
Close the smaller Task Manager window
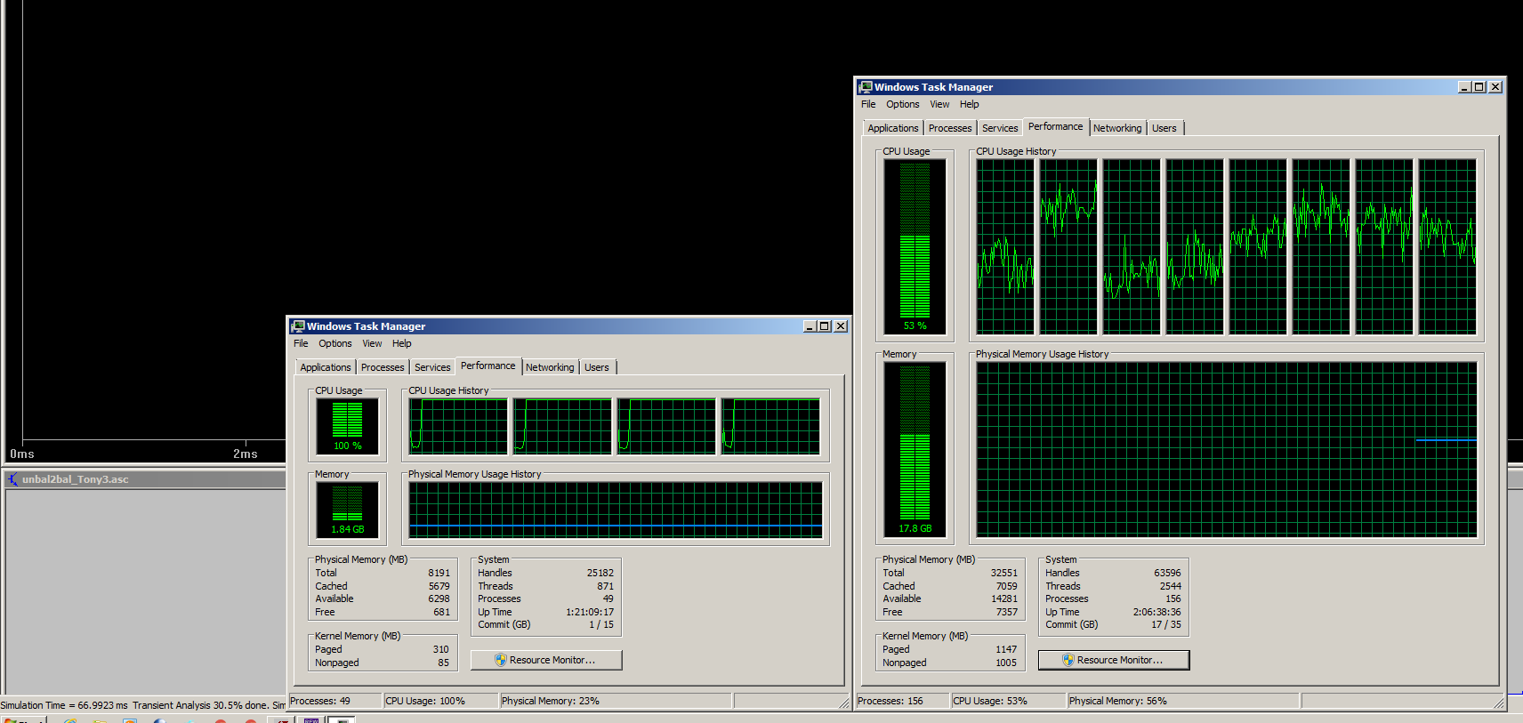pos(841,326)
